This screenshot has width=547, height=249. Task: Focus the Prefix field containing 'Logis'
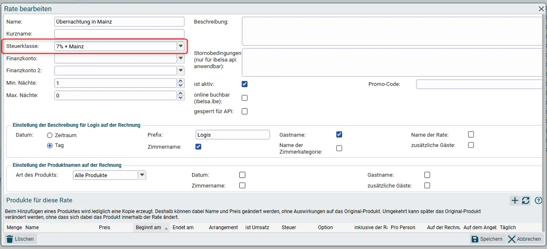[x=233, y=135]
